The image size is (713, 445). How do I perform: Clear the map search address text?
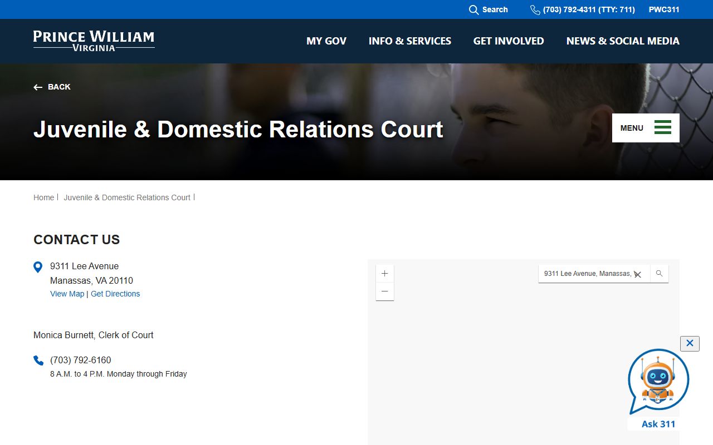(638, 274)
